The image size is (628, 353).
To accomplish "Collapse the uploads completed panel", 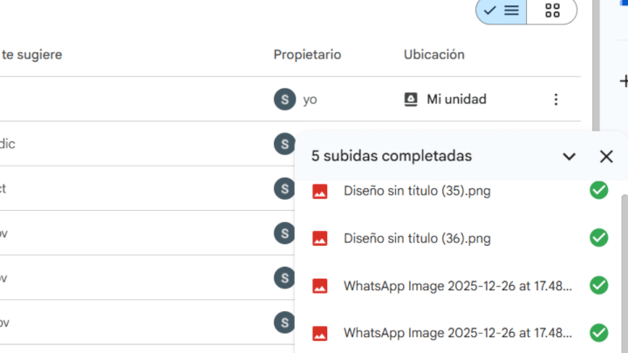I will (x=569, y=157).
